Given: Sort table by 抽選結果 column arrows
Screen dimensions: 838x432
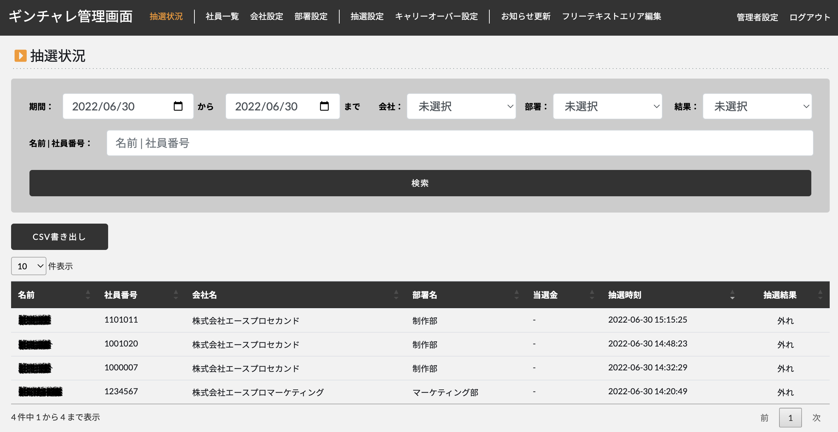Looking at the screenshot, I should tap(820, 295).
